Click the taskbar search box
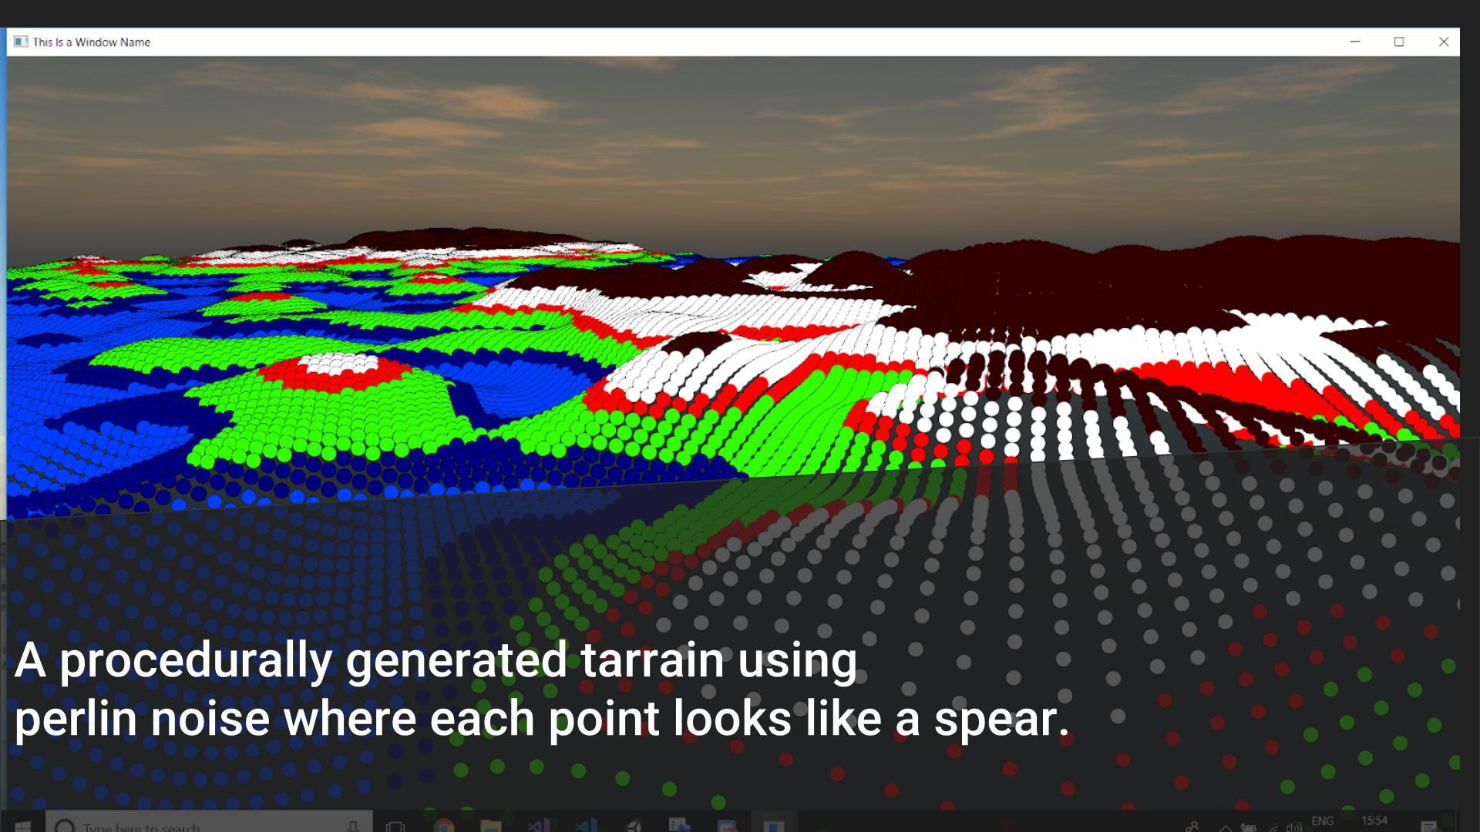Screen dimensions: 1480x832 click(209, 824)
